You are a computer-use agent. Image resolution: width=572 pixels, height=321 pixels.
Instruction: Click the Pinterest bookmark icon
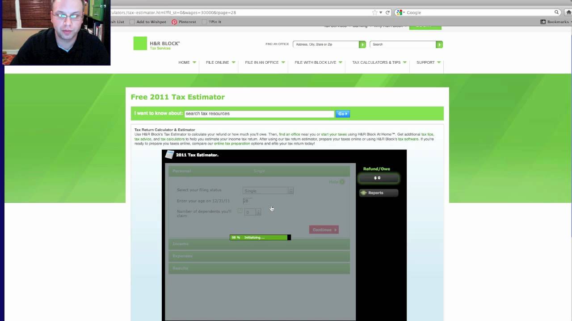174,22
